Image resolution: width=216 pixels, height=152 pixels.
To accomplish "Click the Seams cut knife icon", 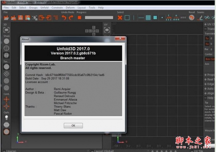I will [x=200, y=18].
